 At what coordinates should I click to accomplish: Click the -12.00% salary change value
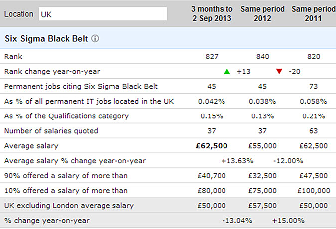pos(288,161)
